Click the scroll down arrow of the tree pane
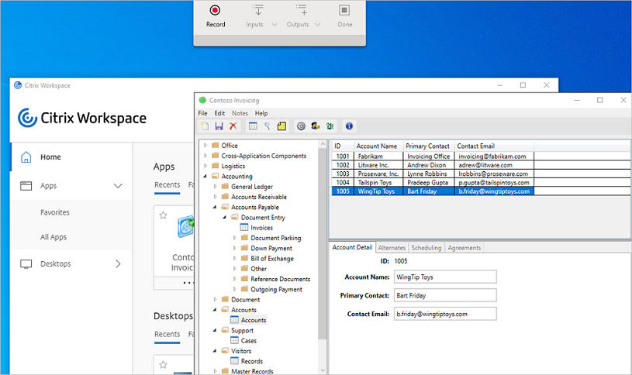Viewport: 632px width, 375px height. (x=323, y=370)
